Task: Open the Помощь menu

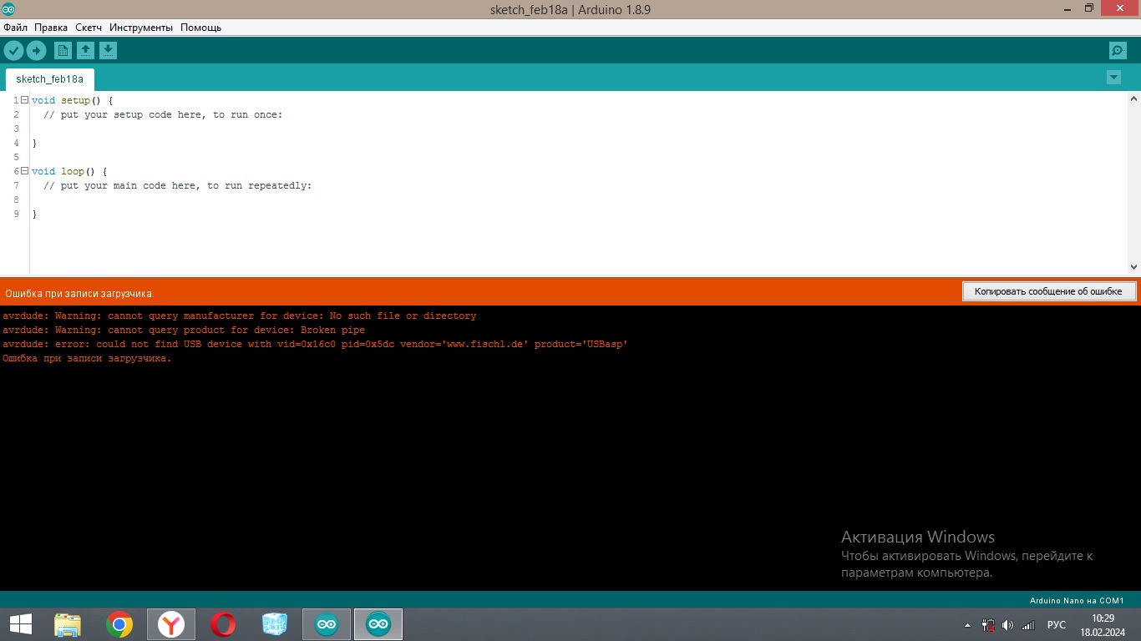Action: point(201,28)
